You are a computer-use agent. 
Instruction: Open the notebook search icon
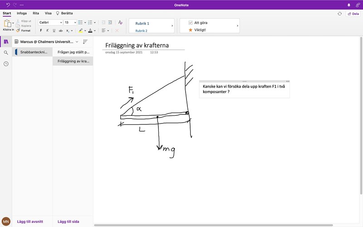(6, 53)
